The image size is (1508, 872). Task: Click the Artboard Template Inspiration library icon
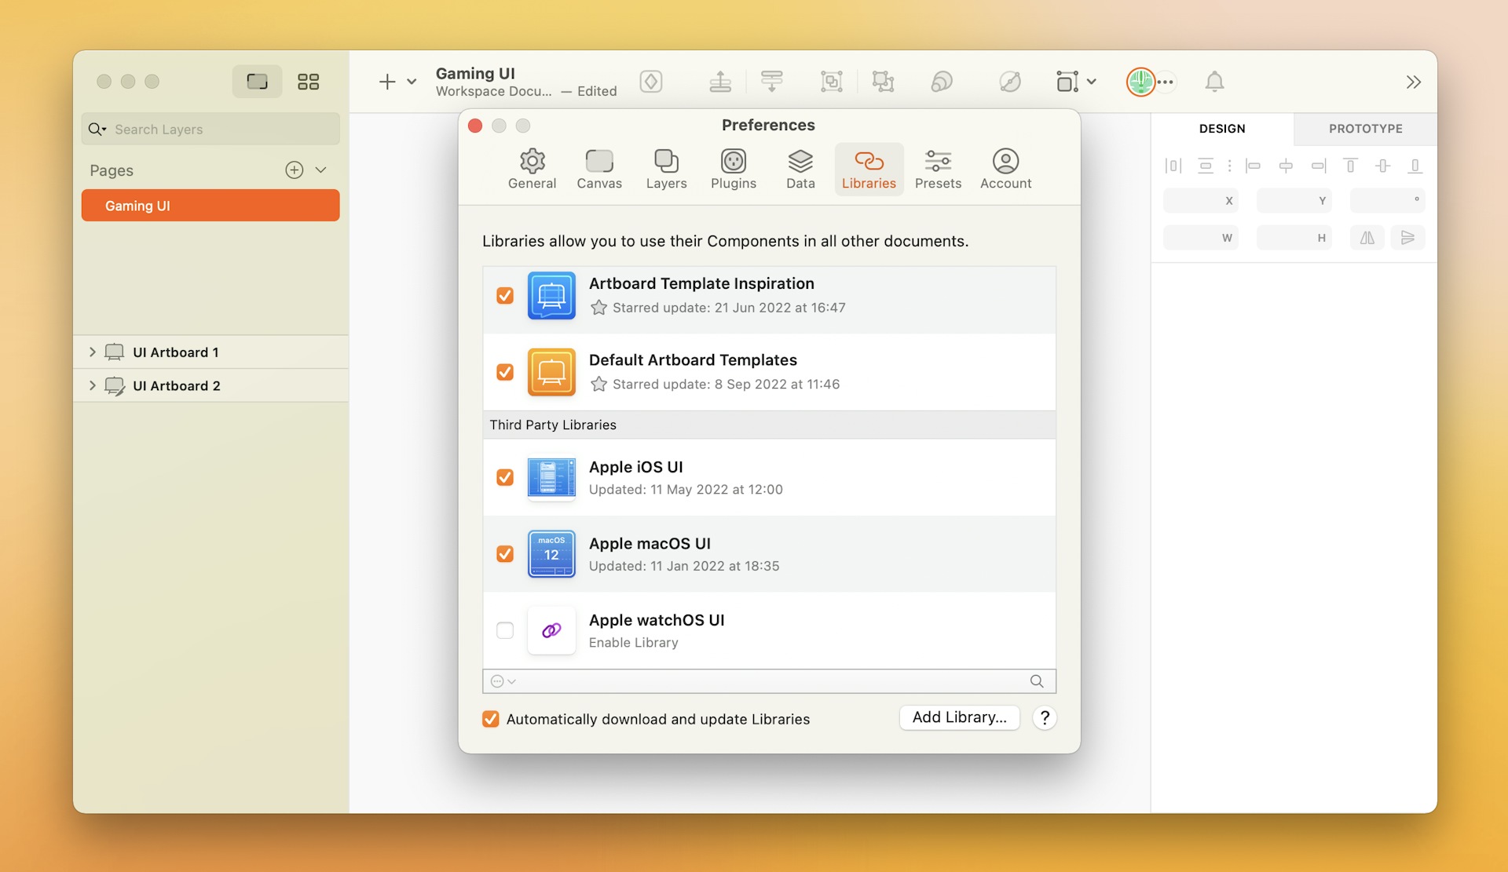point(551,295)
